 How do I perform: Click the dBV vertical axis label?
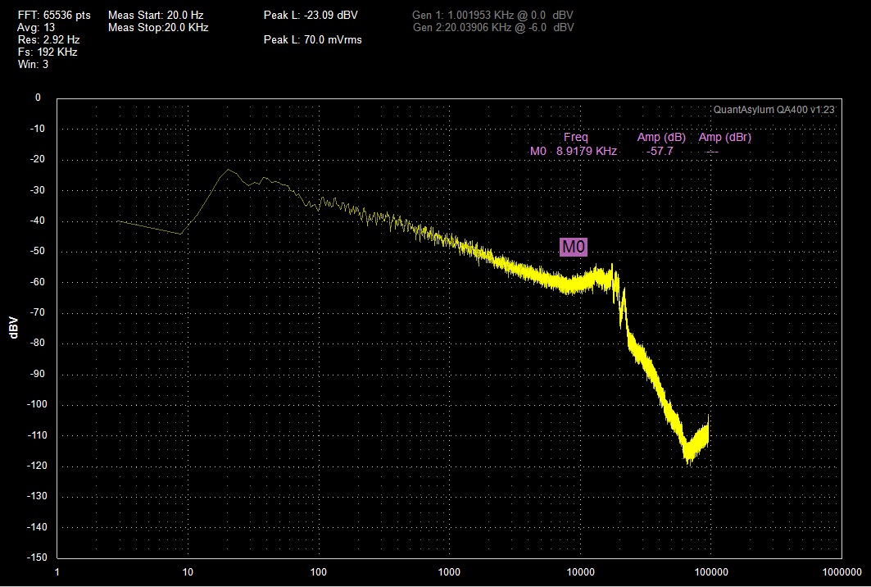click(x=14, y=328)
